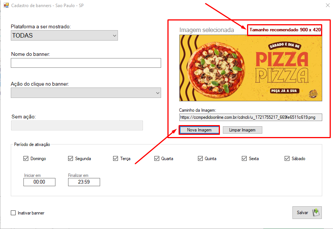Uncheck the Domingo checkbox

pyautogui.click(x=26, y=159)
